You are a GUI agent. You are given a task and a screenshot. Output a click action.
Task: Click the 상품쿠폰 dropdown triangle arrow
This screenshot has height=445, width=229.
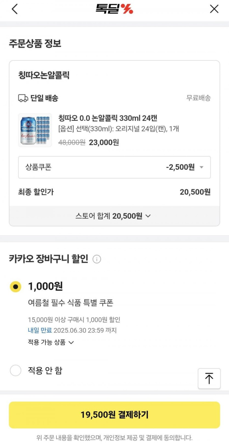pos(202,167)
